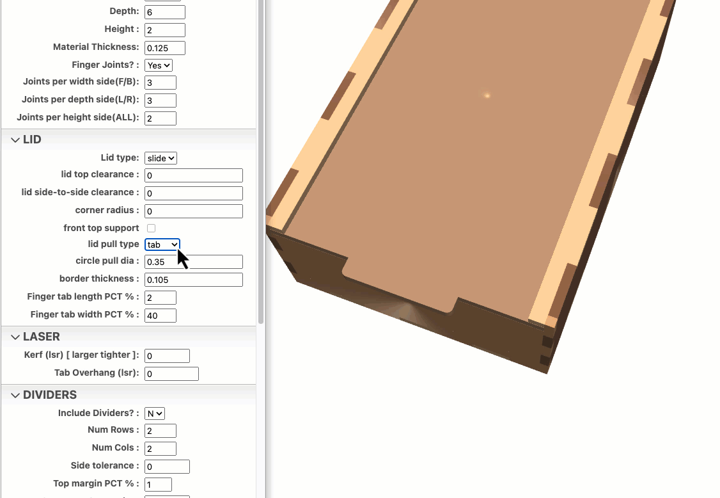Click the Kerf (lsr) input field
The width and height of the screenshot is (720, 498).
coord(167,356)
